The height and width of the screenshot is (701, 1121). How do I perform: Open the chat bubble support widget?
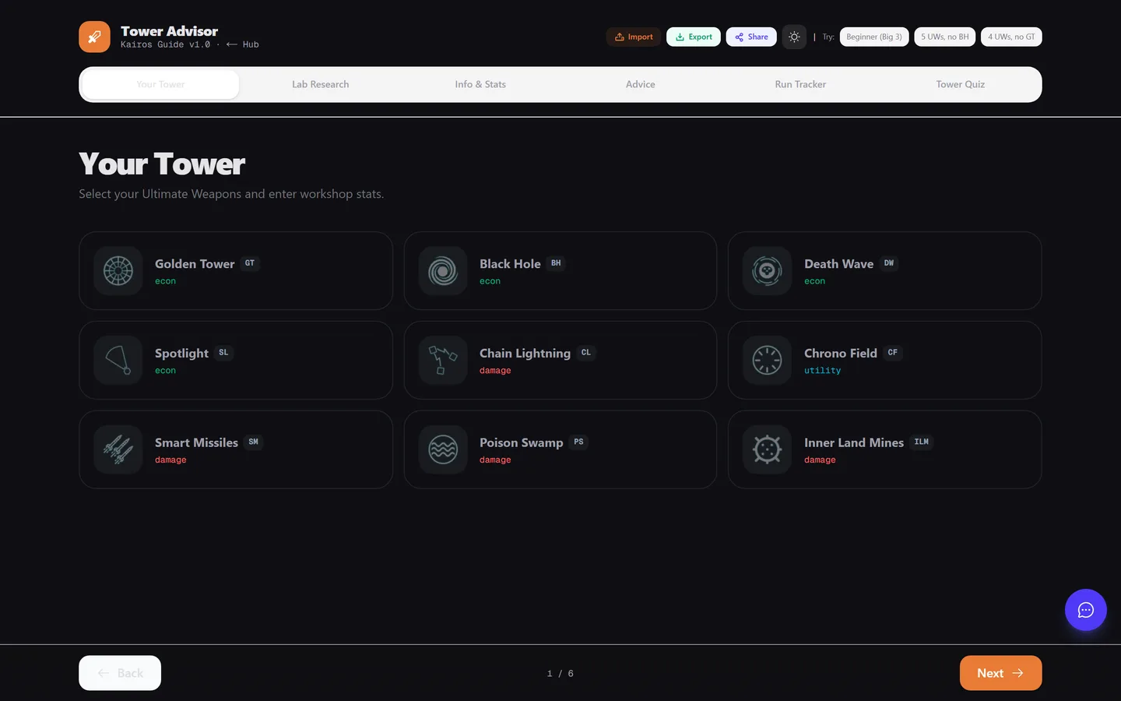(x=1085, y=610)
